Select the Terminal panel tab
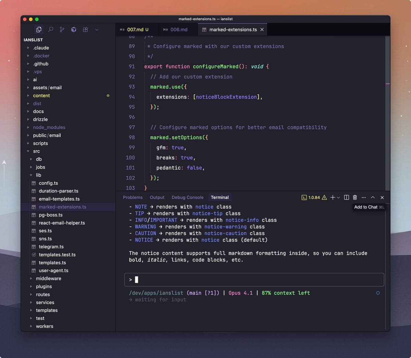Screen dimensions: 411x358 [220, 198]
